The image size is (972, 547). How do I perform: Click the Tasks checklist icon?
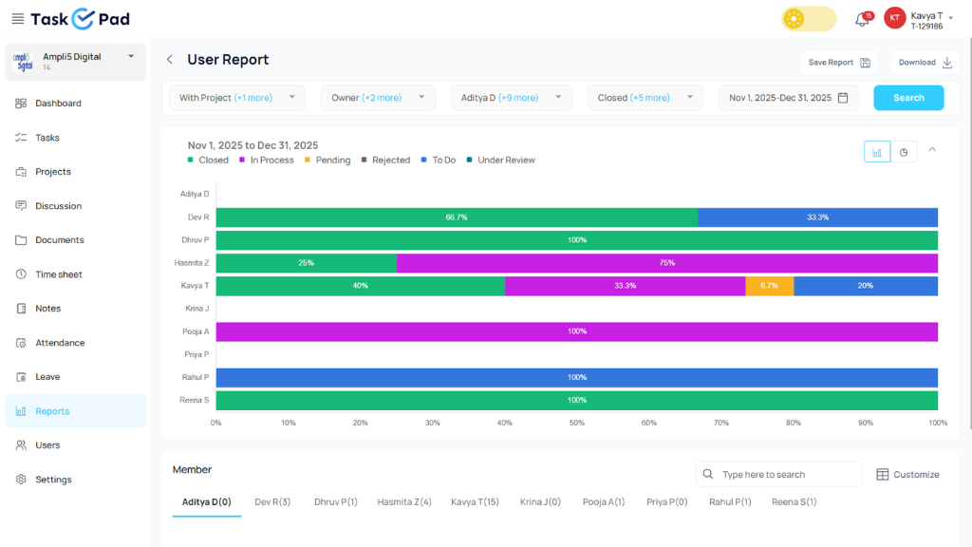[x=21, y=138]
